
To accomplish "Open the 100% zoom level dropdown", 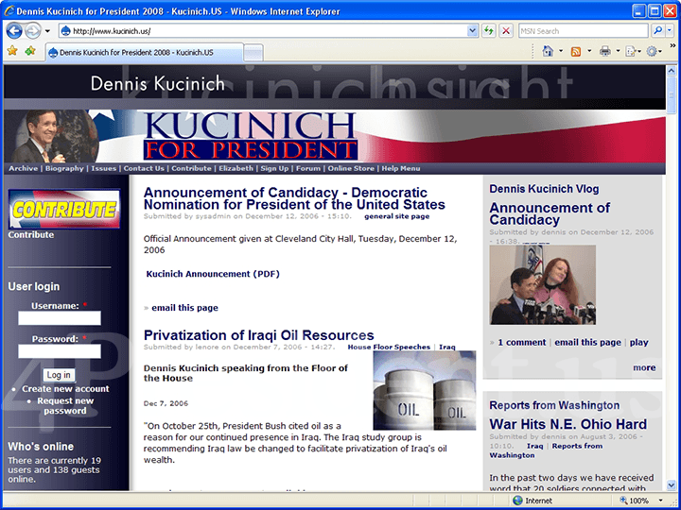I will tap(660, 501).
